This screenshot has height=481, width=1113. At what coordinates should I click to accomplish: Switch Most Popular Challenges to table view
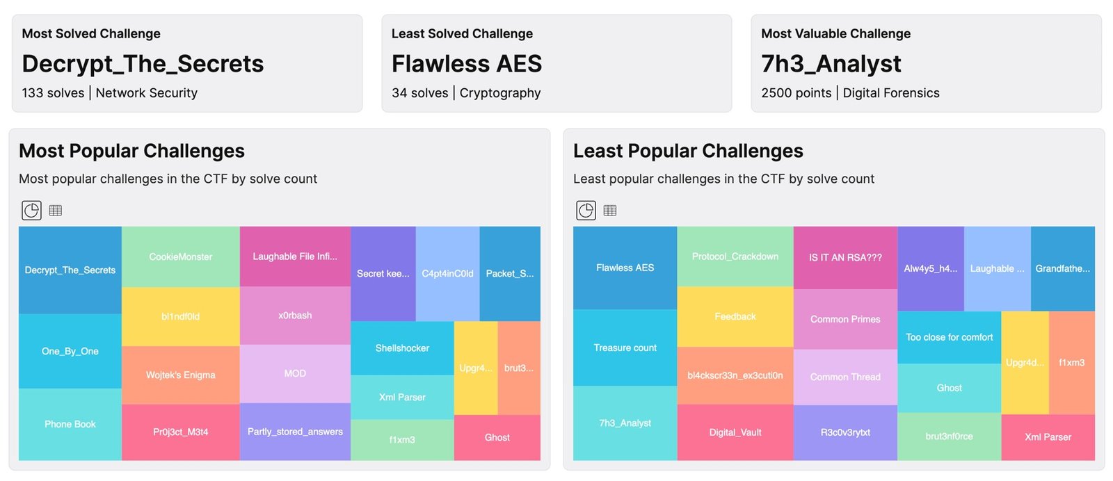pyautogui.click(x=56, y=210)
